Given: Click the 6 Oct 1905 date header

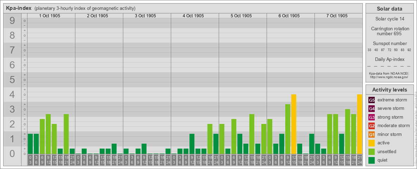Looking at the screenshot, I should (289, 16).
